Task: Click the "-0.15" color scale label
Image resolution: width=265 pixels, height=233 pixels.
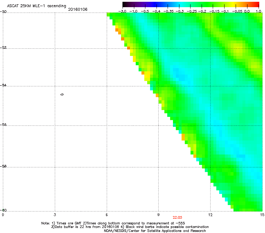Action: coord(214,11)
